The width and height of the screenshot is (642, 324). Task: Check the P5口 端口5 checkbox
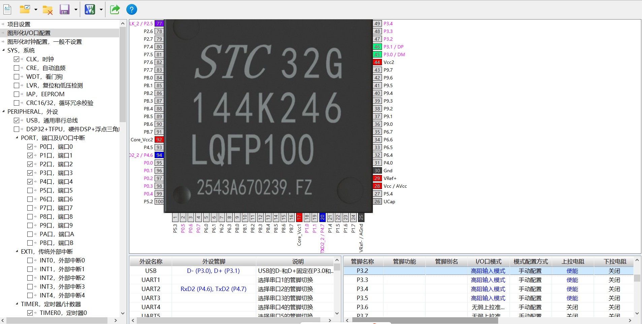(x=30, y=190)
